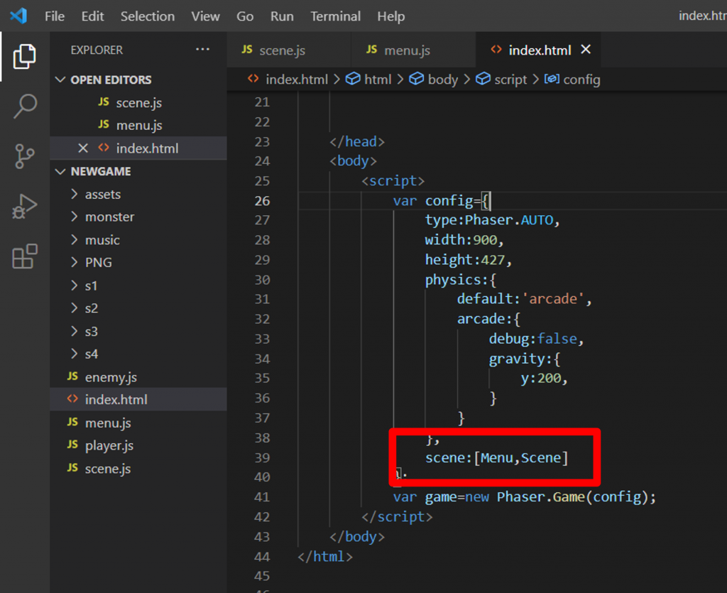Click the body symbol icon in breadcrumb

point(416,79)
